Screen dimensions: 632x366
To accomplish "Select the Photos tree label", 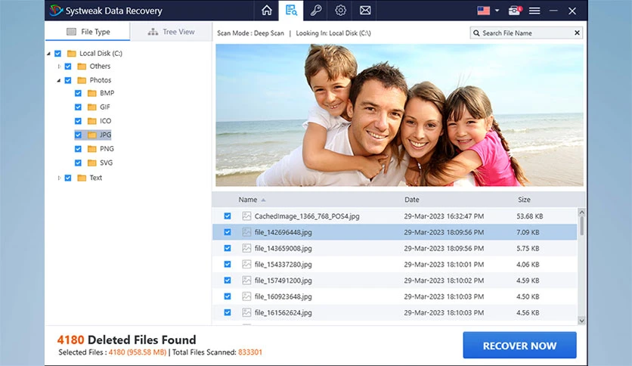I will (x=101, y=80).
